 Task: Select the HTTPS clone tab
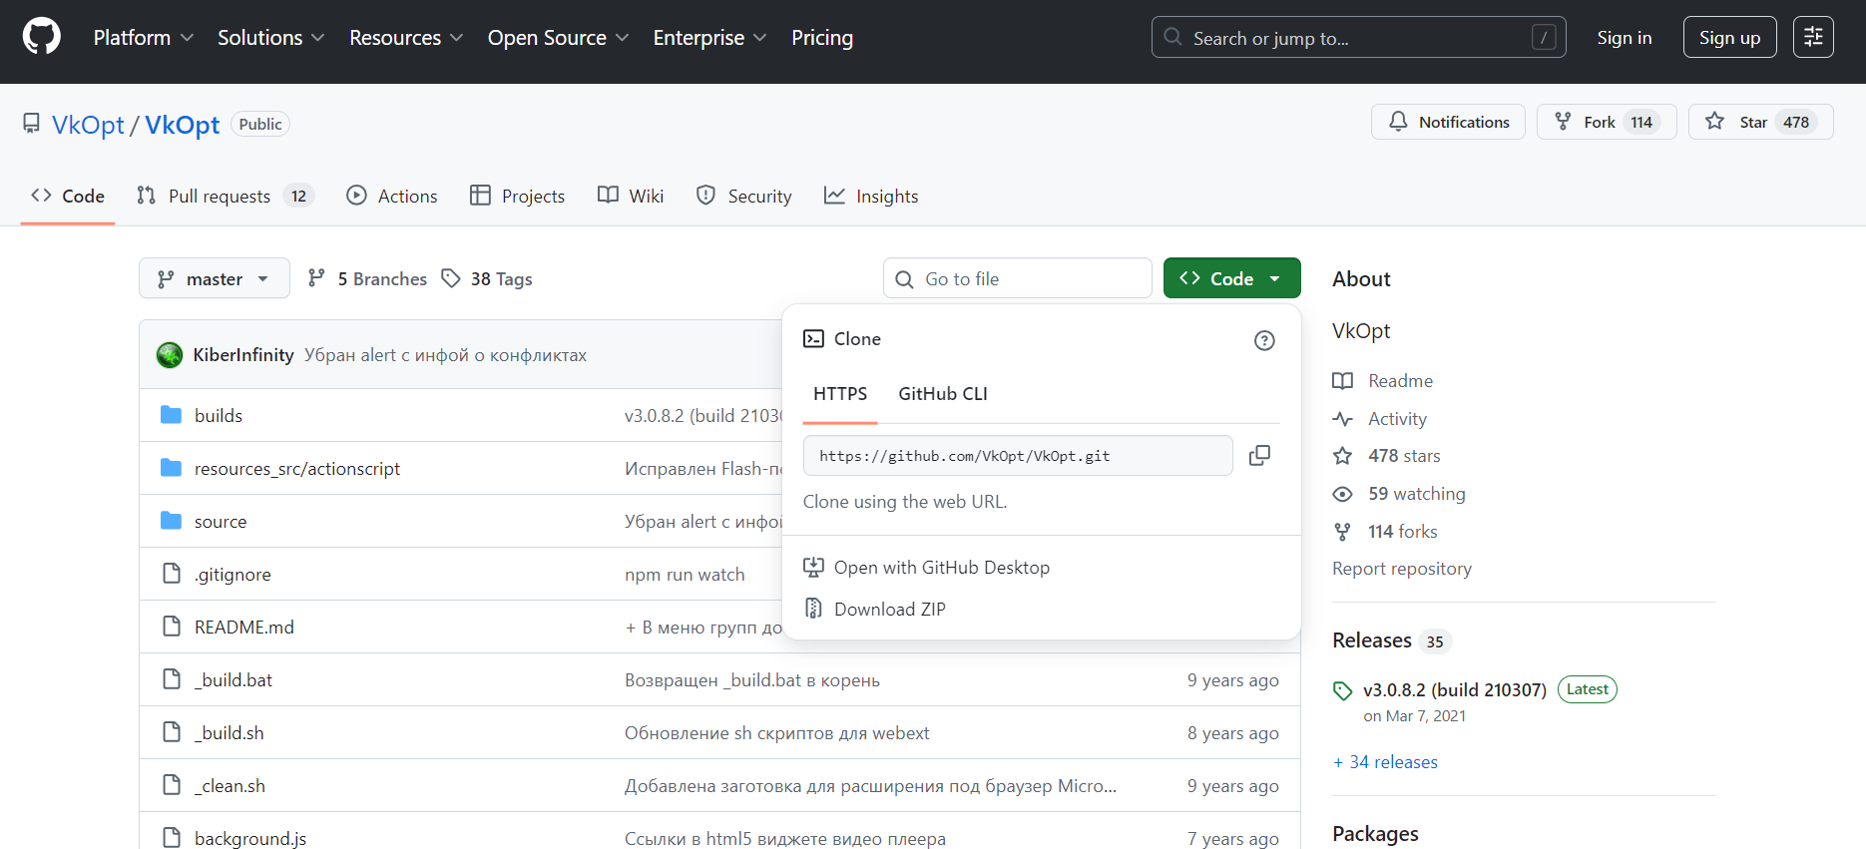tap(839, 393)
